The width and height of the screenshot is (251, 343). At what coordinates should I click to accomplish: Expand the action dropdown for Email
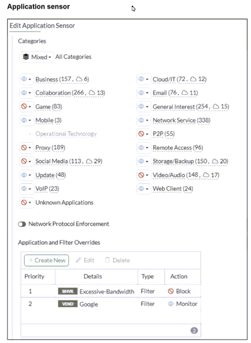point(147,93)
